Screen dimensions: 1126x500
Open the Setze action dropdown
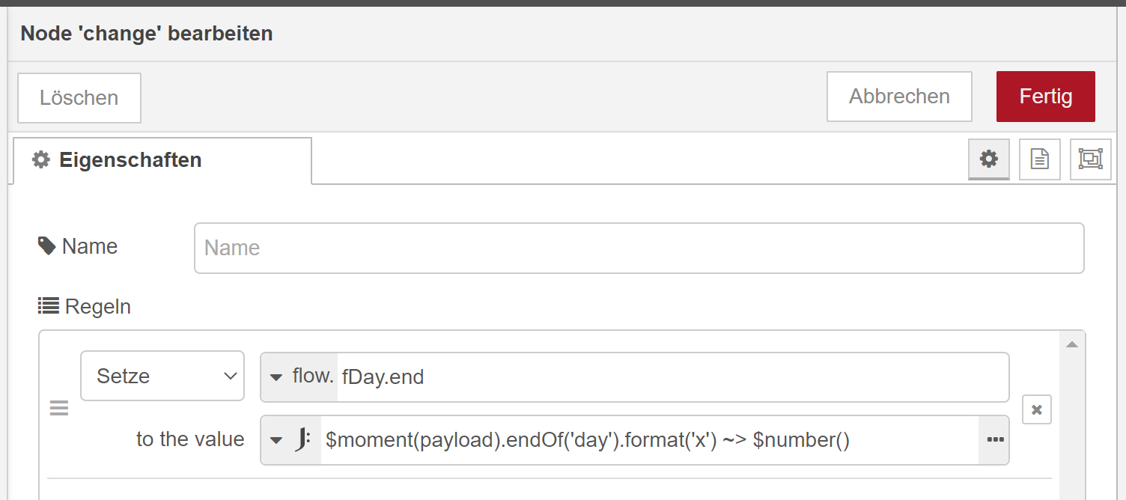[x=162, y=376]
